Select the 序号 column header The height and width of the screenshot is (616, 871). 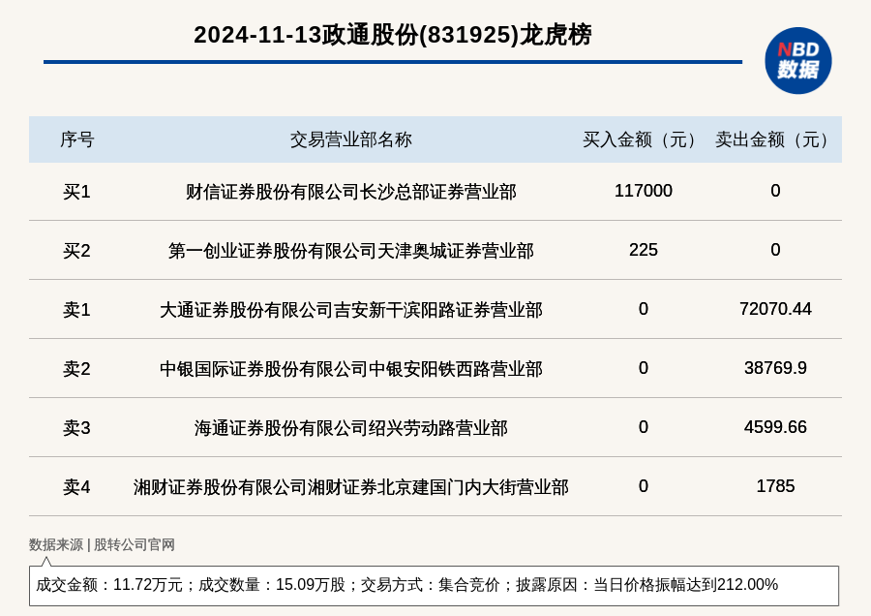[x=77, y=139]
